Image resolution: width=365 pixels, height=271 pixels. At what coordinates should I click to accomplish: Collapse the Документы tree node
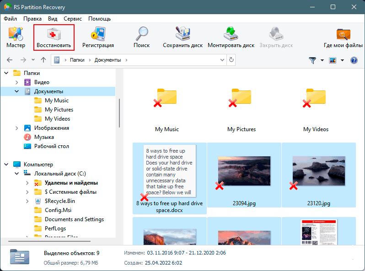tap(17, 91)
